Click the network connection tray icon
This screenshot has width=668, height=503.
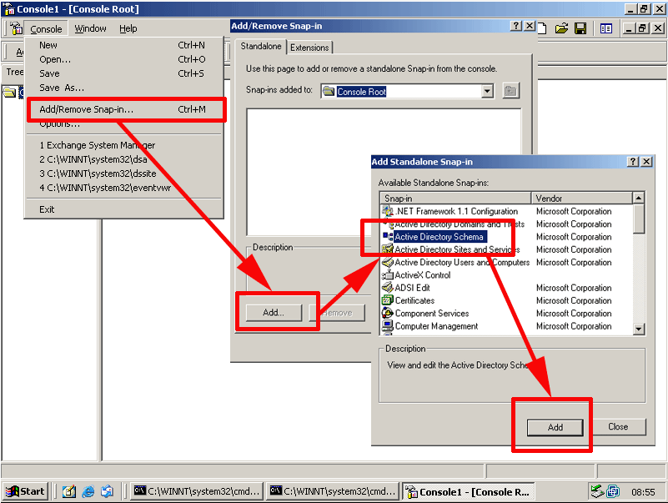[597, 491]
